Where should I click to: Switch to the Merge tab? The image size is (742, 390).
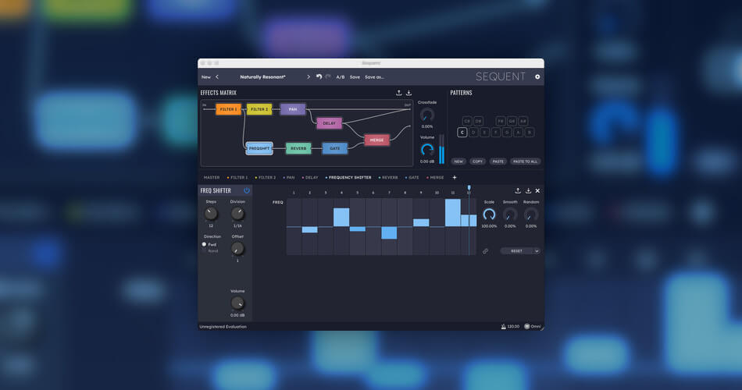tap(435, 178)
